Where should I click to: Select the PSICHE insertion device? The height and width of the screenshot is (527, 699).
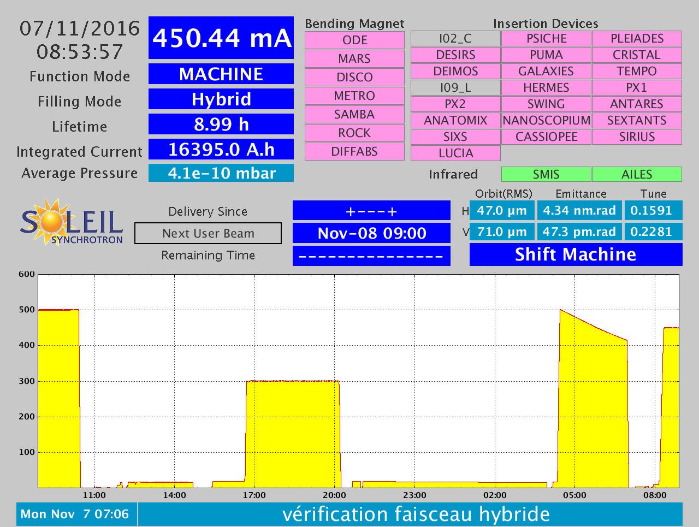[546, 38]
